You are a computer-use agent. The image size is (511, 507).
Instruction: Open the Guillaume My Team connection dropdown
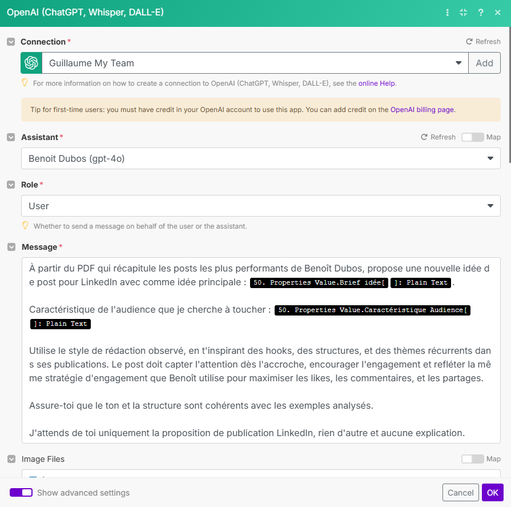[x=255, y=63]
